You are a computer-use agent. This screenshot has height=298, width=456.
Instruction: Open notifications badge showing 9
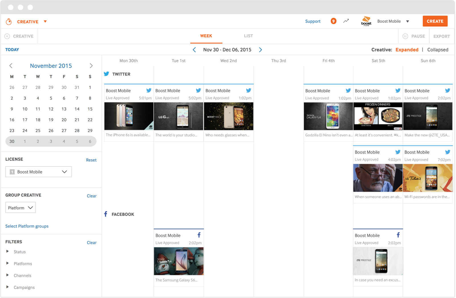click(333, 21)
